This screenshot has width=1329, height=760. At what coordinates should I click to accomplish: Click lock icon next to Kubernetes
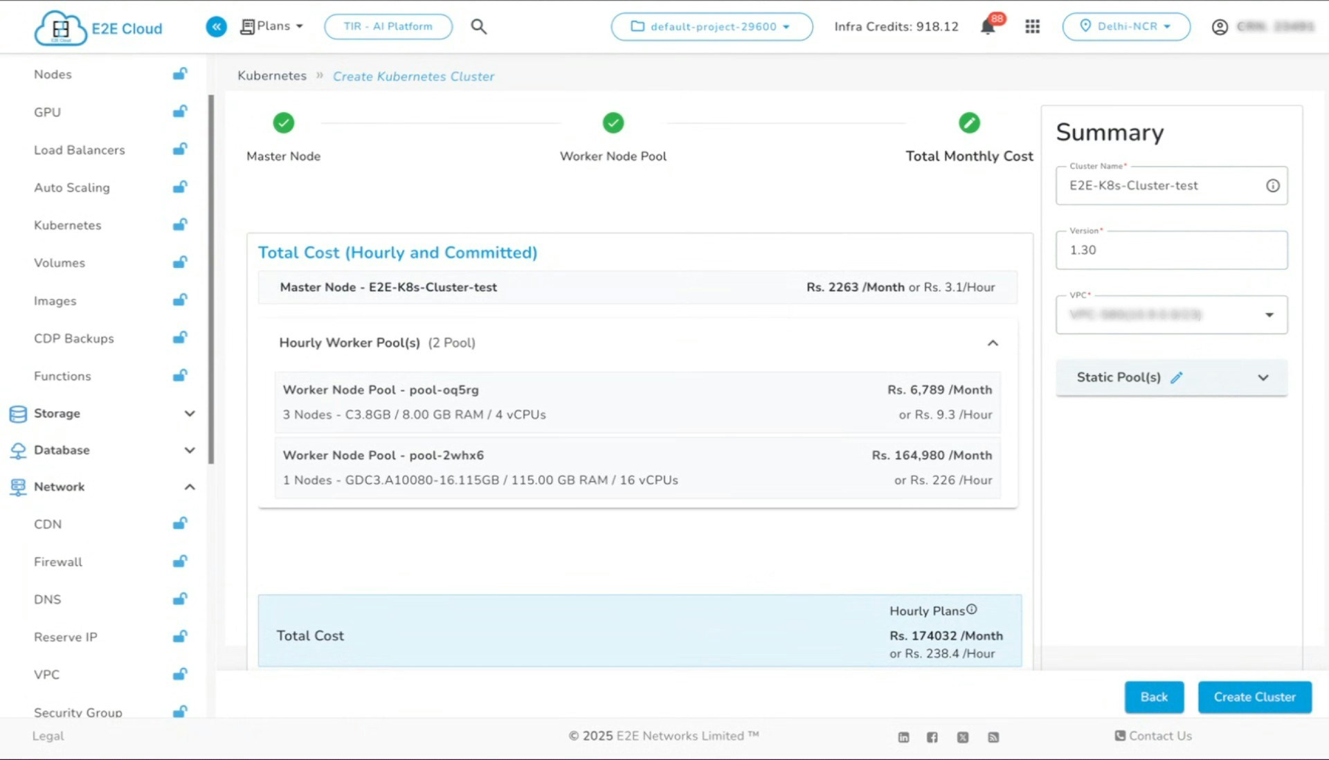click(x=180, y=224)
